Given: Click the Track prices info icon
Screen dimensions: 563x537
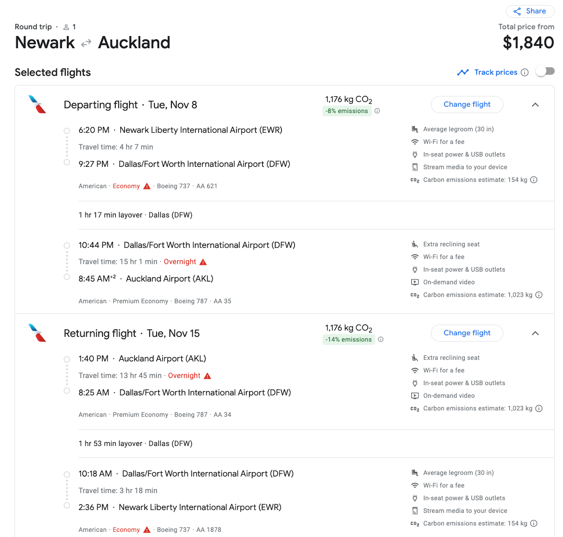Looking at the screenshot, I should click(525, 72).
